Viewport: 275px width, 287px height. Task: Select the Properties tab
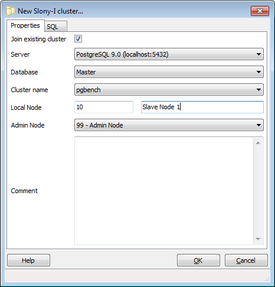[25, 25]
